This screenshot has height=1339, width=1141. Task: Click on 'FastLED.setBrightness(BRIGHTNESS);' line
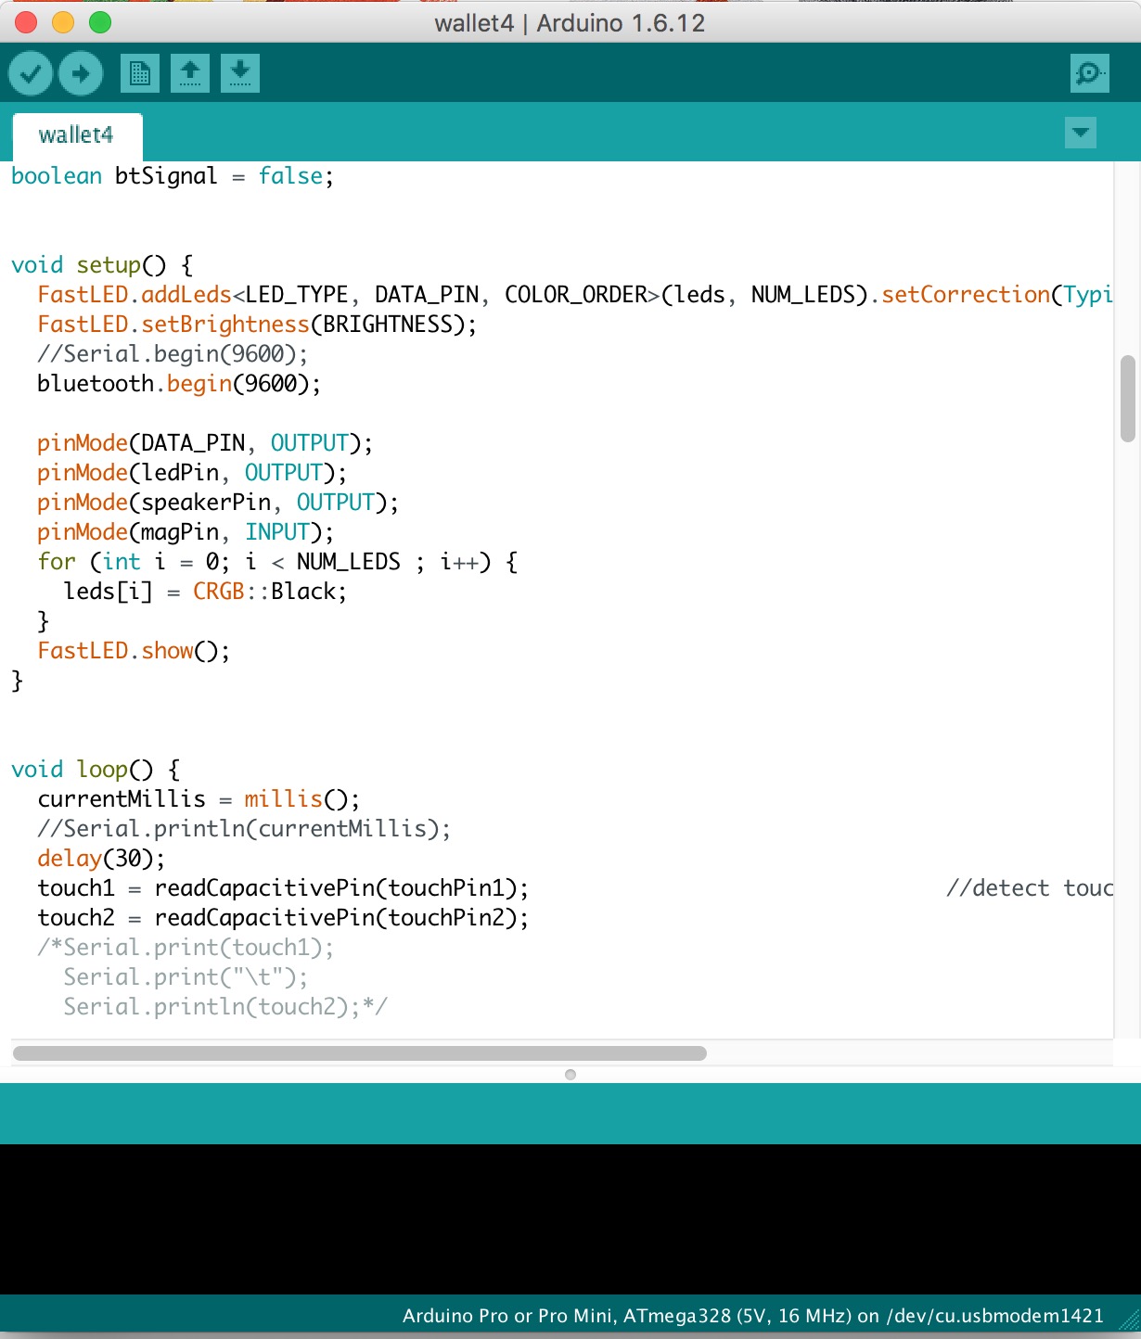click(257, 325)
